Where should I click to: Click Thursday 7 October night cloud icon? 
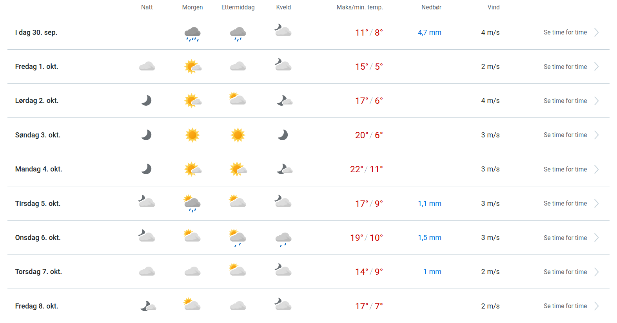pos(147,271)
